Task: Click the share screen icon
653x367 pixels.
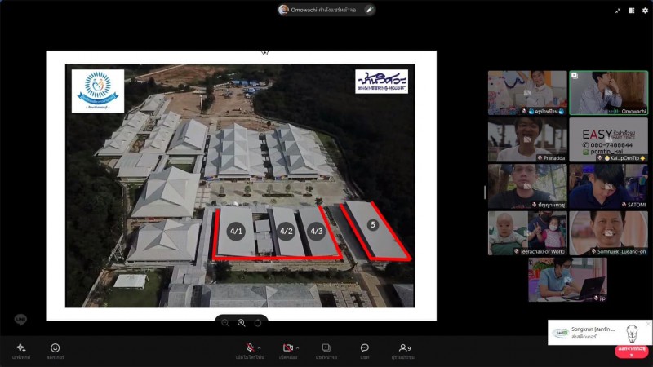Action: pos(326,348)
